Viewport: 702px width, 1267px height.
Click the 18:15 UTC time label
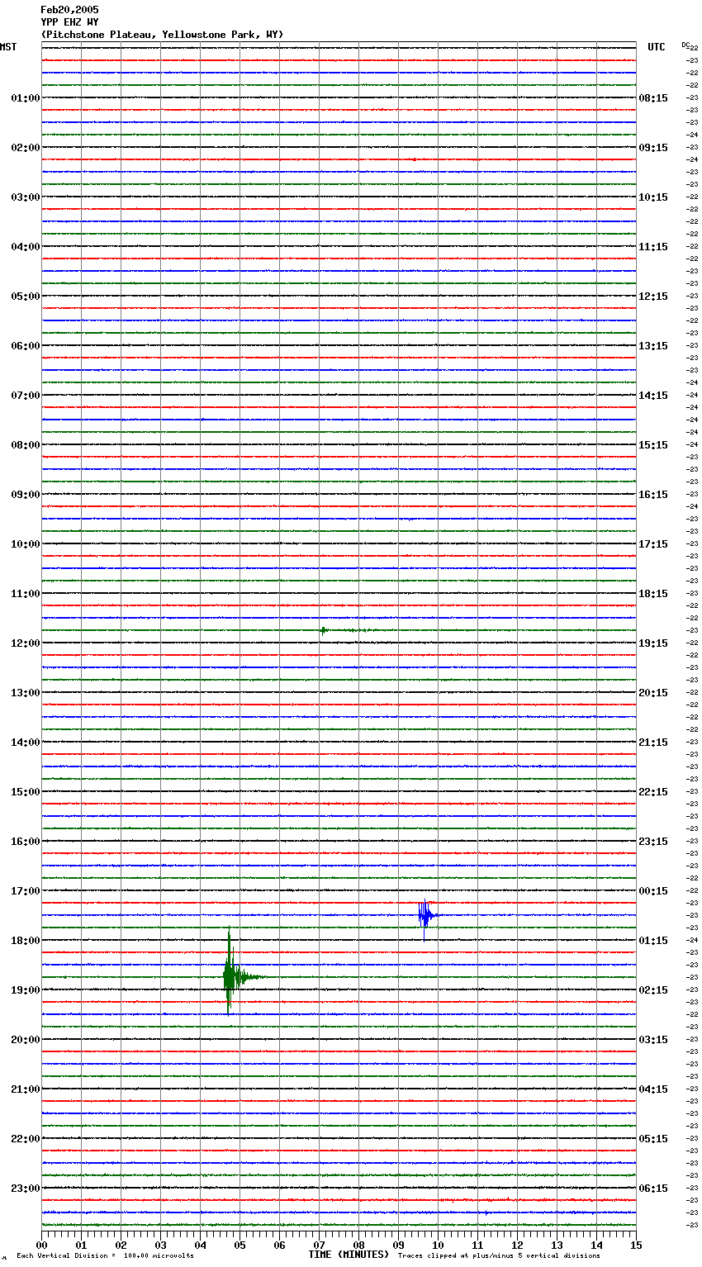click(x=653, y=593)
